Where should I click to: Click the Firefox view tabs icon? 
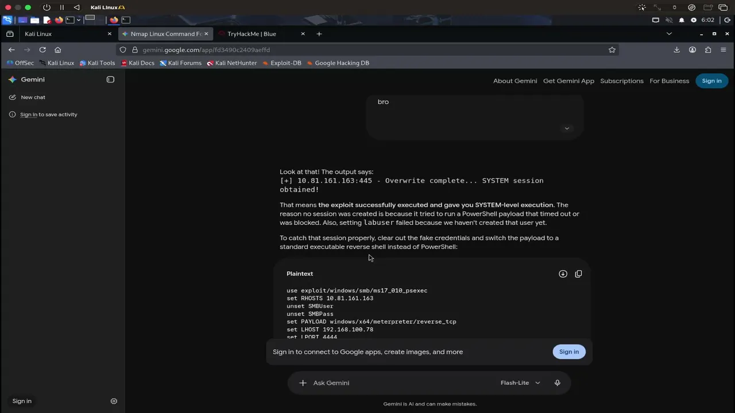(10, 34)
